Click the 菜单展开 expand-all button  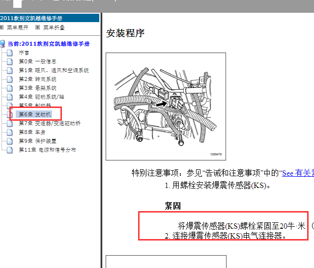18,27
